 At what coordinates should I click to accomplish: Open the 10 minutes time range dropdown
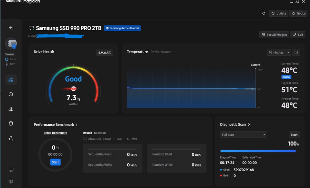(279, 52)
